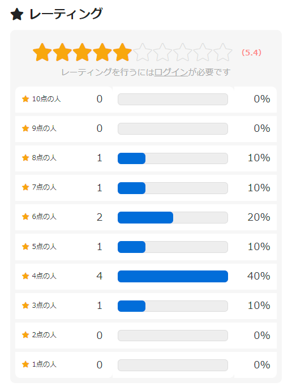The height and width of the screenshot is (391, 292).
Task: Click the 8点の人 row label
Action: point(44,158)
